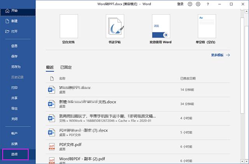
Task: Switch to the 最近 tab
Action: tap(50, 68)
